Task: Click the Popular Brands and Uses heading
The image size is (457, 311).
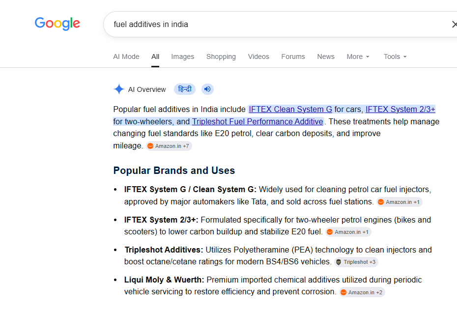Action: click(x=174, y=170)
